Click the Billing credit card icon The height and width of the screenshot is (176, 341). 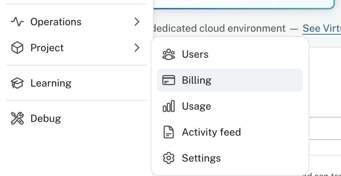[169, 80]
